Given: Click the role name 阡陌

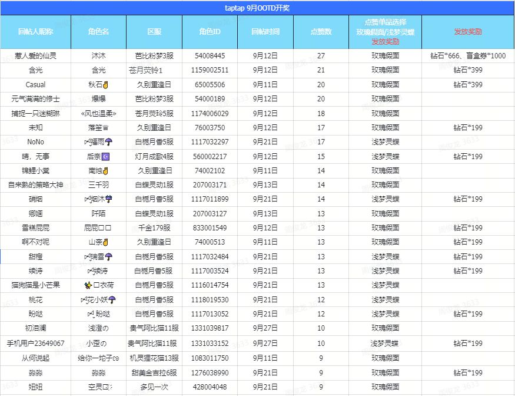Looking at the screenshot, I should pyautogui.click(x=98, y=214).
